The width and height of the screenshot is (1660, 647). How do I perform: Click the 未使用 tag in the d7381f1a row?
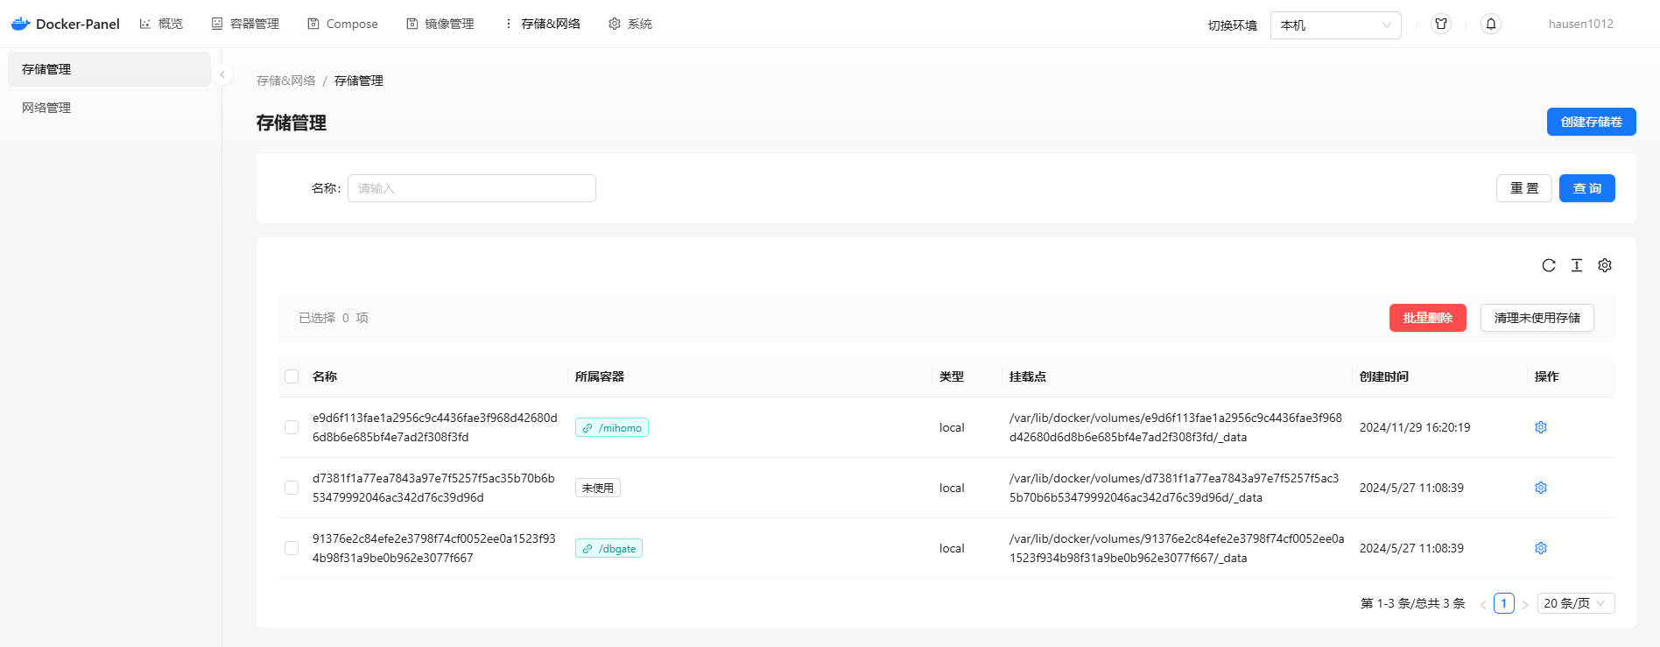(x=598, y=489)
